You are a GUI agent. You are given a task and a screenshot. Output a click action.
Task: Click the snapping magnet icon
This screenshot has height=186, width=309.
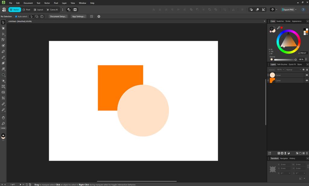point(272,10)
